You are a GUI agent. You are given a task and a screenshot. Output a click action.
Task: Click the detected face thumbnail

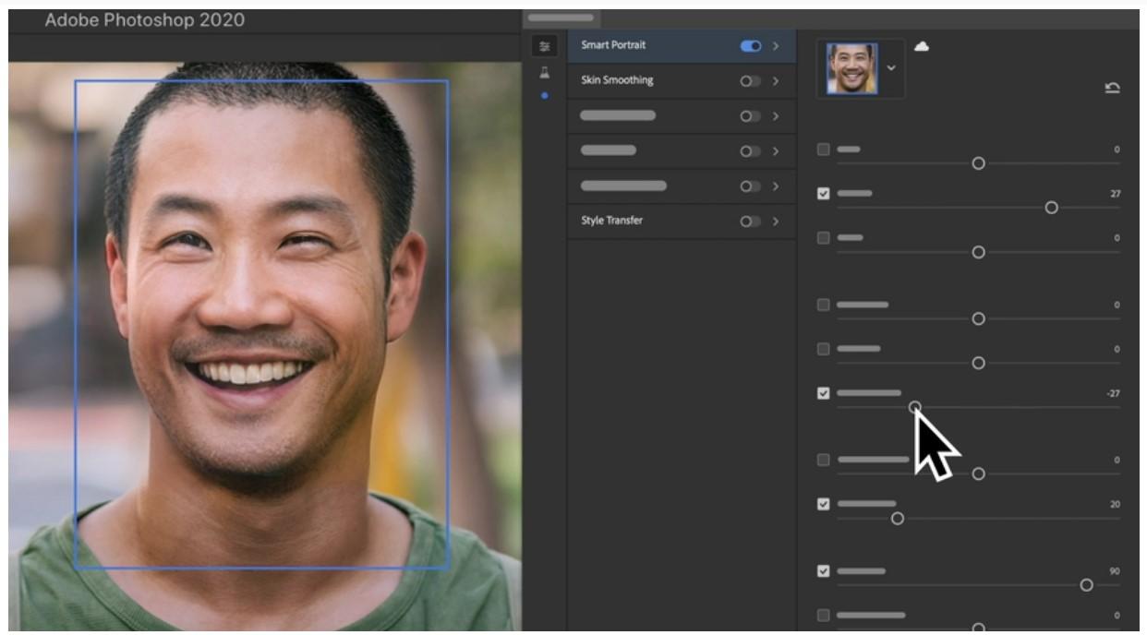[x=852, y=68]
